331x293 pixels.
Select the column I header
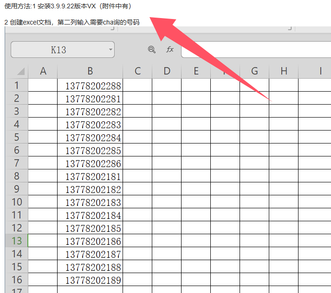click(320, 71)
